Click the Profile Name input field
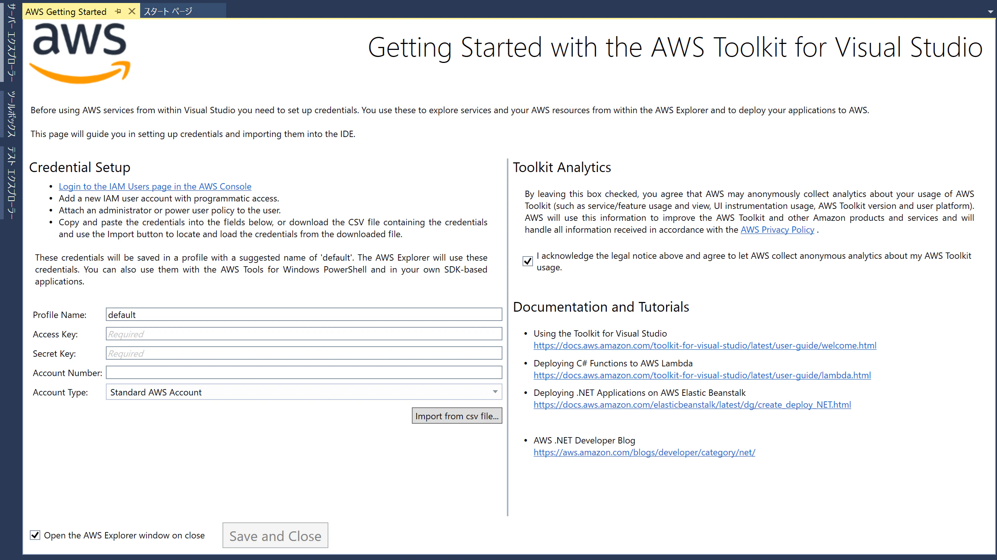The height and width of the screenshot is (560, 997). [x=304, y=314]
